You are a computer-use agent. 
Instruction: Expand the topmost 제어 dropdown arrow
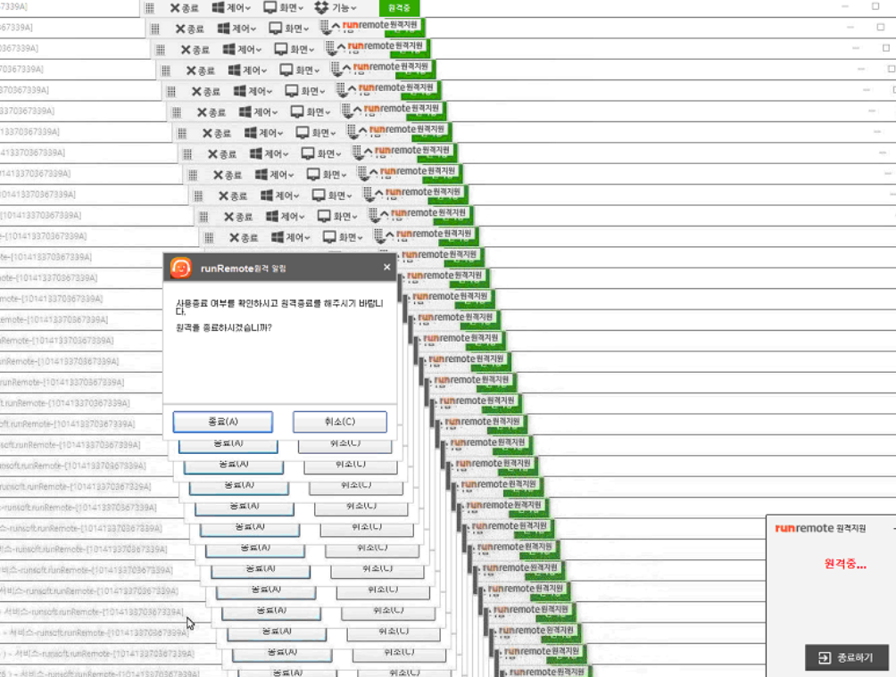point(248,9)
